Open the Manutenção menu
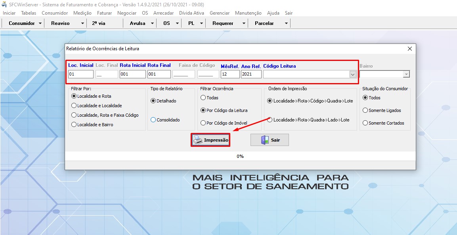 248,13
